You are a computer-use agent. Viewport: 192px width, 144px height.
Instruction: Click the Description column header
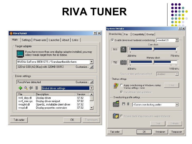click(55, 94)
